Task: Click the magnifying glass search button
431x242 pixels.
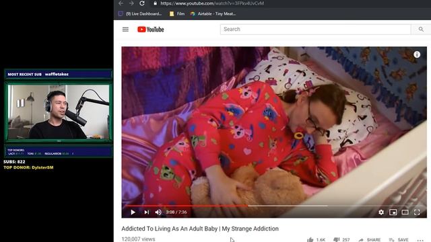Action: point(421,30)
